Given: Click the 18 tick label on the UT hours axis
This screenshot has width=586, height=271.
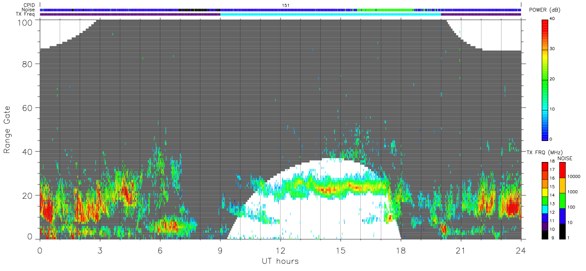Looking at the screenshot, I should click(400, 250).
